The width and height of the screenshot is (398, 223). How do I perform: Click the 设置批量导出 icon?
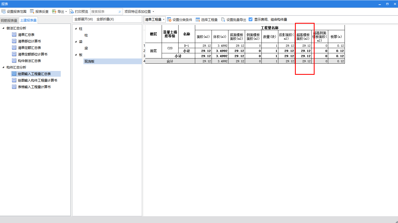pos(223,20)
